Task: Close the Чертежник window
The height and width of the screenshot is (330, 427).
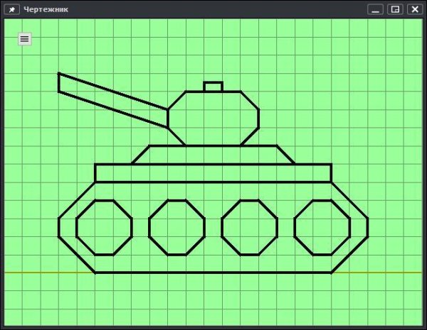Action: (415, 9)
